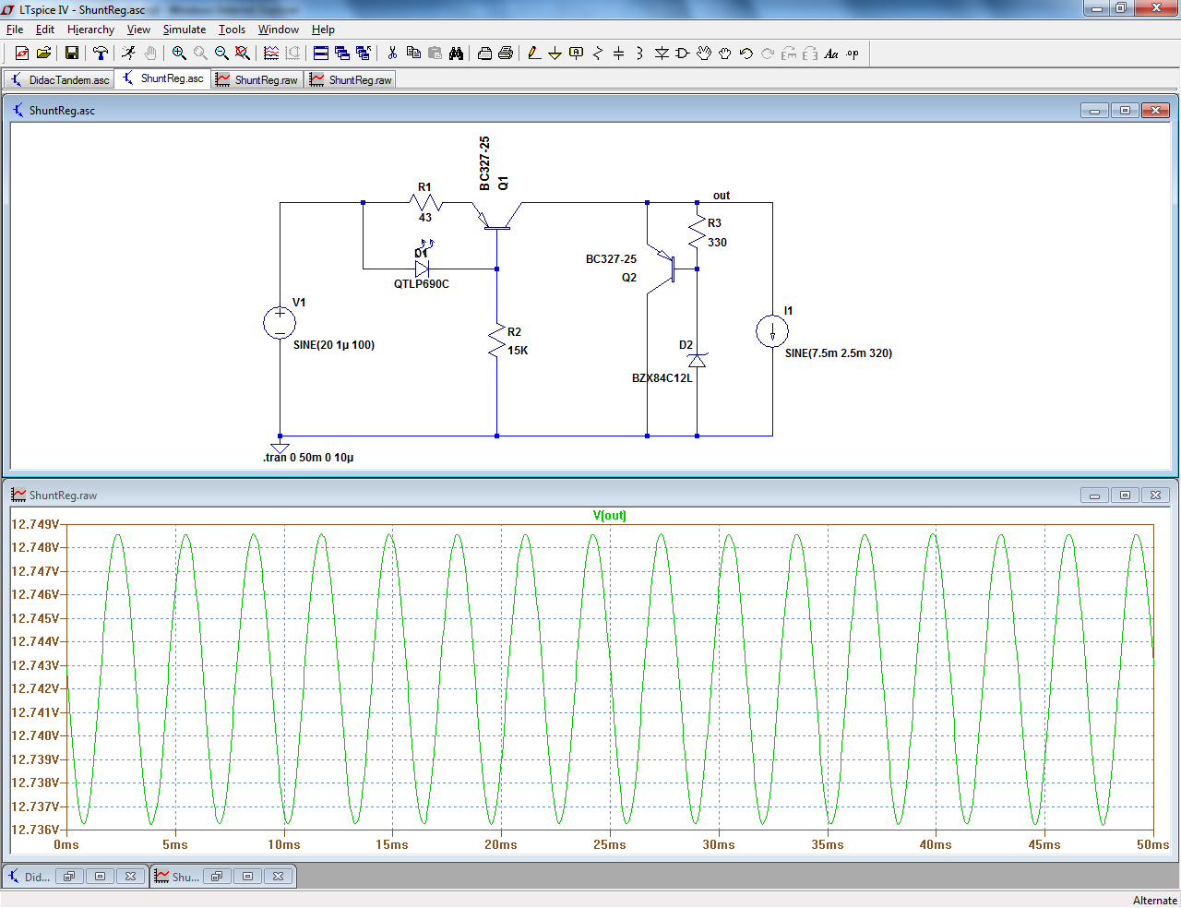Select the Drag closed-hand tool
The width and height of the screenshot is (1181, 908).
pyautogui.click(x=725, y=54)
